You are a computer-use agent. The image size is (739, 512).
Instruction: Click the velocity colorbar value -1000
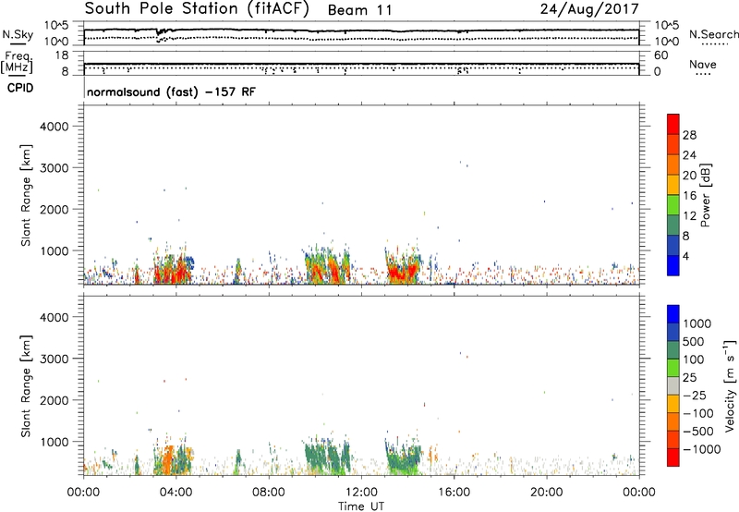click(701, 449)
